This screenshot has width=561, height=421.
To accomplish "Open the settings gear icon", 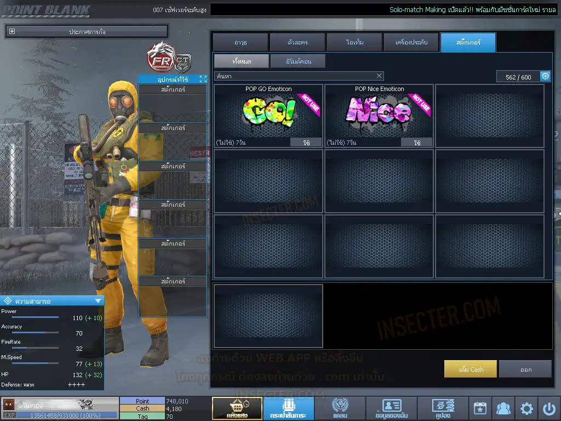I will (526, 408).
